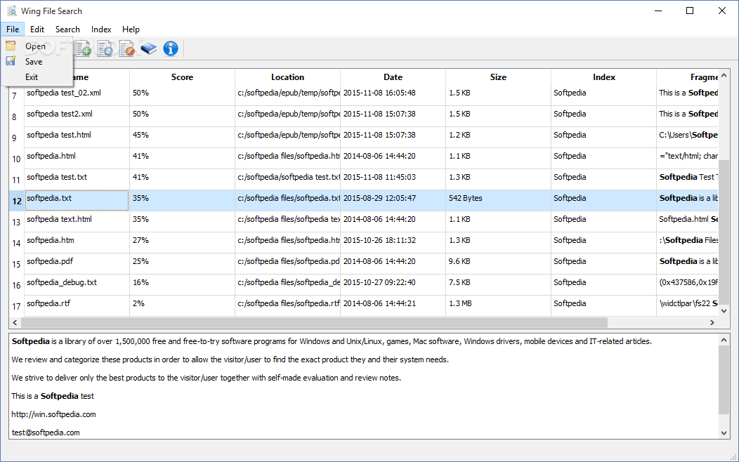Click results horizontal scrollbar left arrow
The image size is (739, 462).
15,322
